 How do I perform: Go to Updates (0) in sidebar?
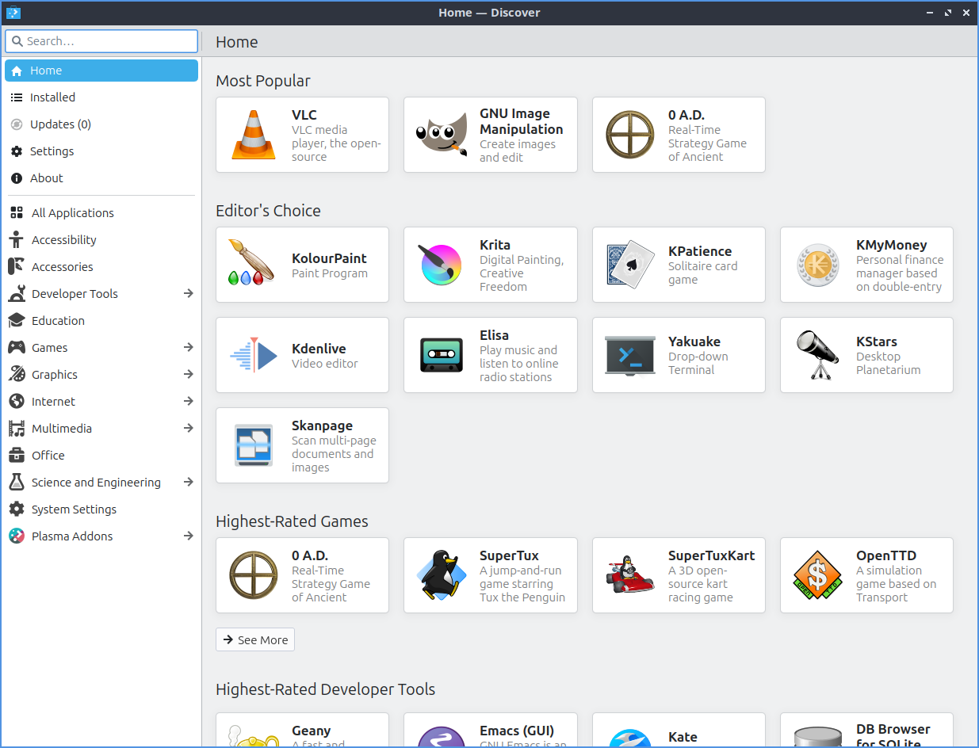60,124
